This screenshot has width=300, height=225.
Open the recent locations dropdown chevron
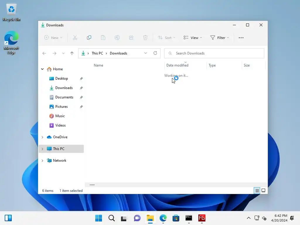point(63,53)
